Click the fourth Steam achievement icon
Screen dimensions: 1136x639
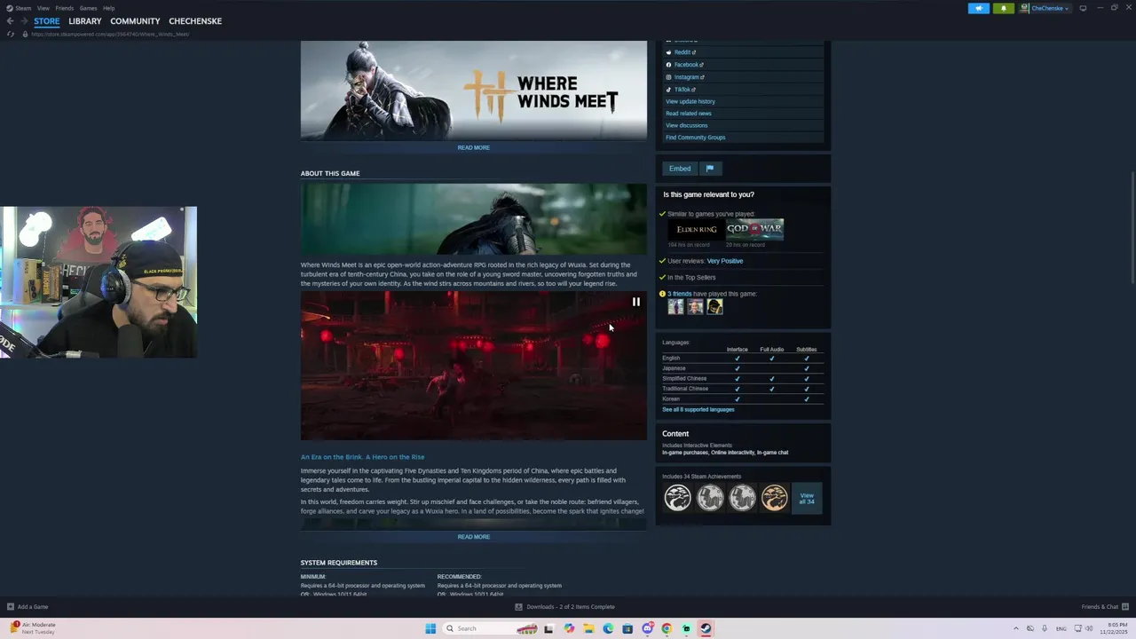point(775,498)
